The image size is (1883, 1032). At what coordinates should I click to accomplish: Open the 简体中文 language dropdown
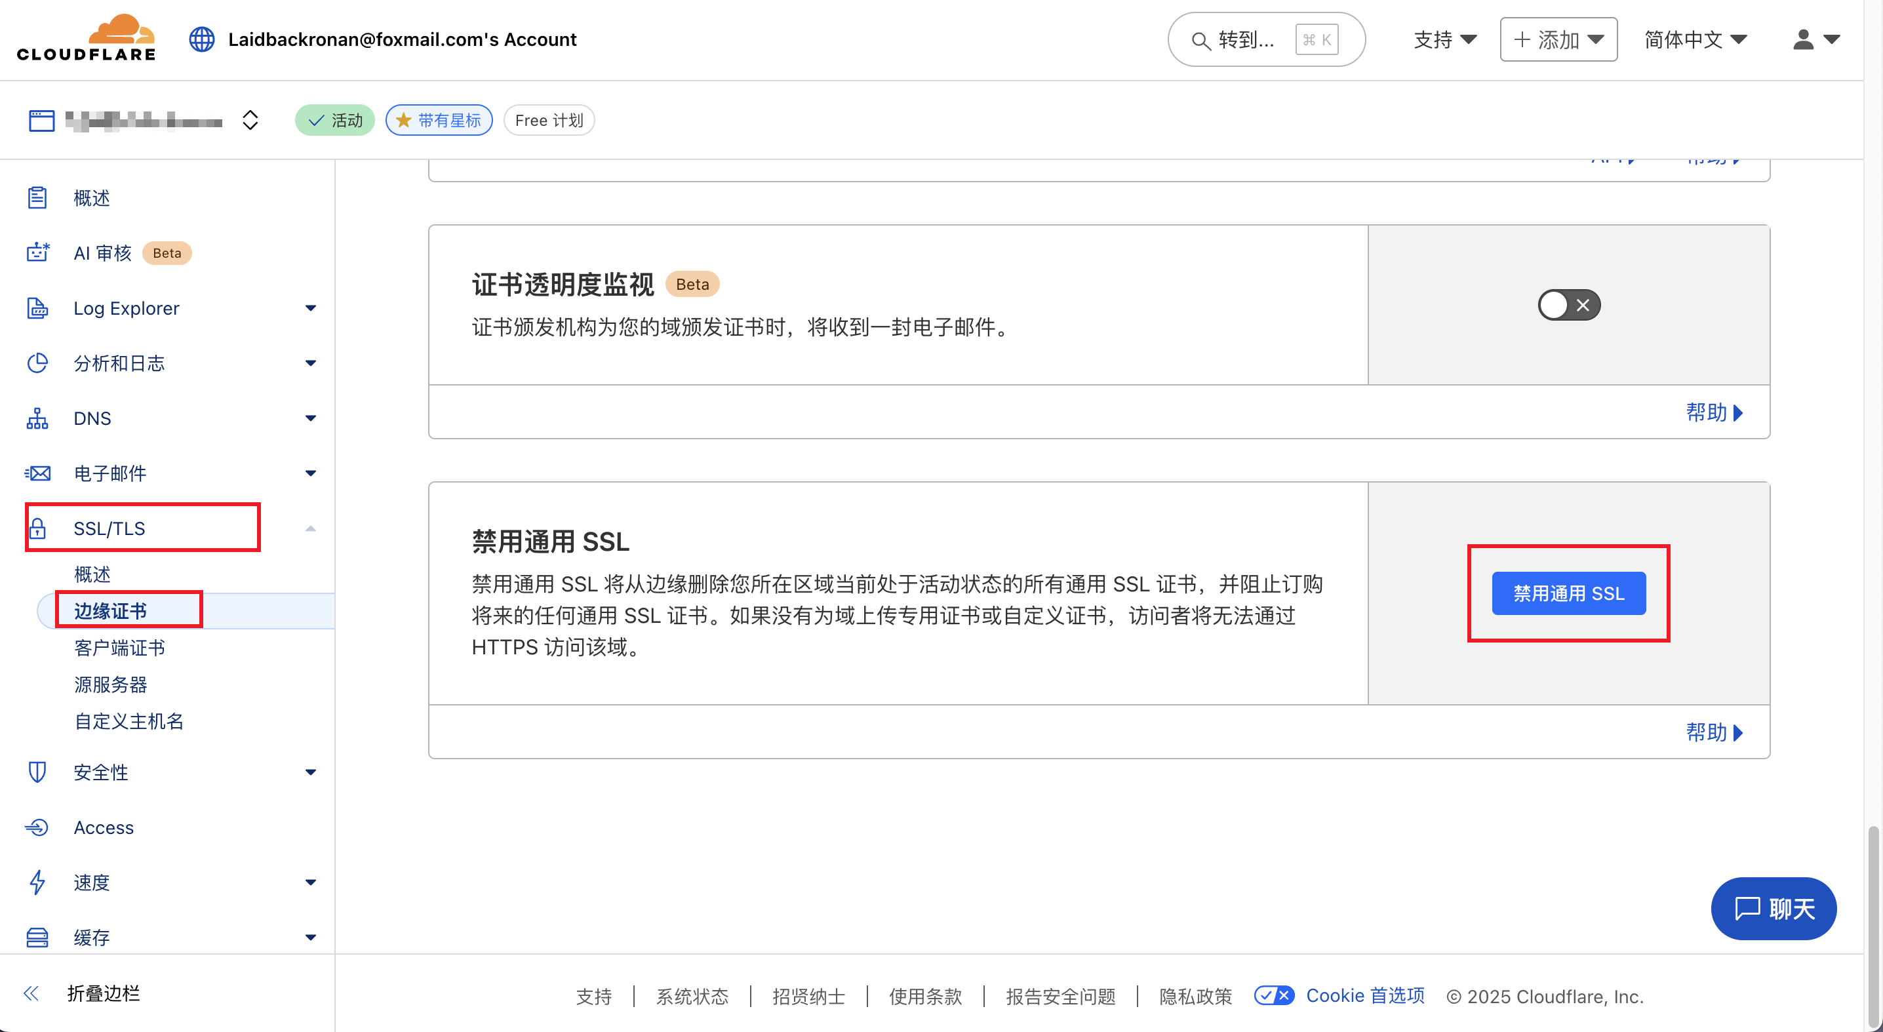(x=1695, y=39)
